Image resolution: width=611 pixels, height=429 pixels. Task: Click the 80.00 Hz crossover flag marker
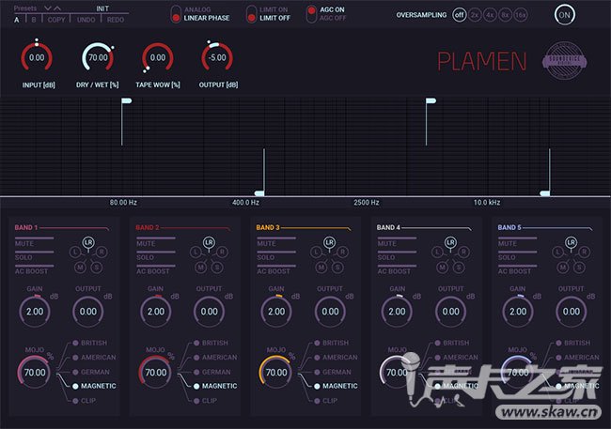(126, 101)
